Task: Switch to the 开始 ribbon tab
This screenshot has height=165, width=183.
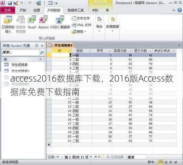Action: [23, 10]
